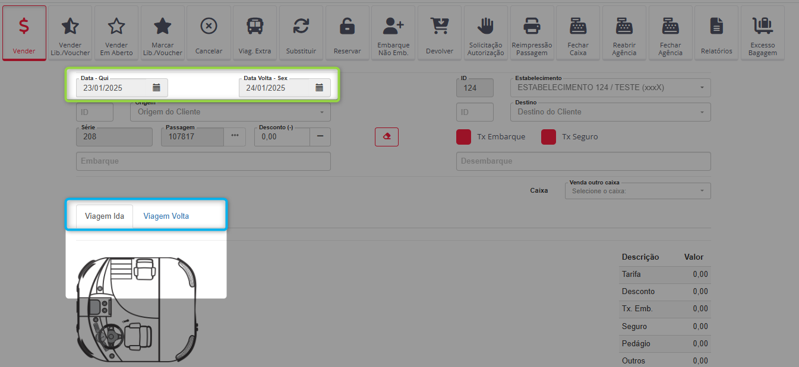
Task: Click the 23/01/2025 departure date field
Action: [x=122, y=88]
